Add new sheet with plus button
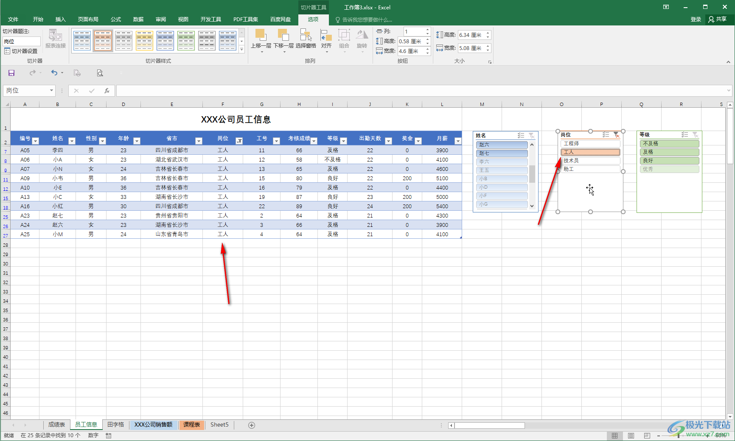The width and height of the screenshot is (735, 441). click(252, 425)
